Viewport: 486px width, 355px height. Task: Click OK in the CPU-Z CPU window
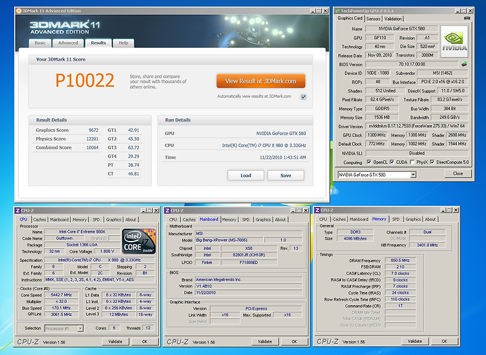tap(144, 342)
